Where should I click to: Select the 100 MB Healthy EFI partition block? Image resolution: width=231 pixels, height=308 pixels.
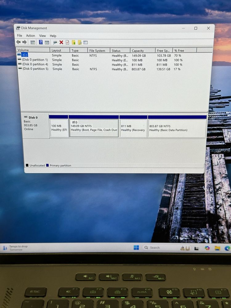(59, 126)
